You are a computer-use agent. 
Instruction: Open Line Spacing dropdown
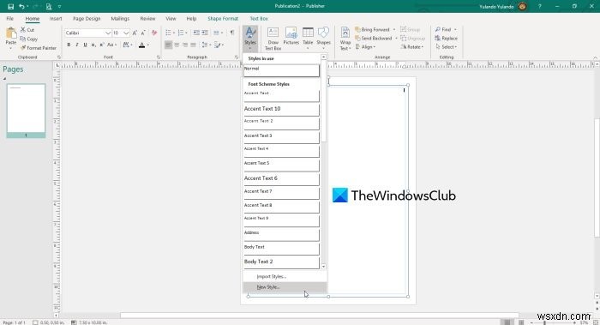click(x=207, y=45)
